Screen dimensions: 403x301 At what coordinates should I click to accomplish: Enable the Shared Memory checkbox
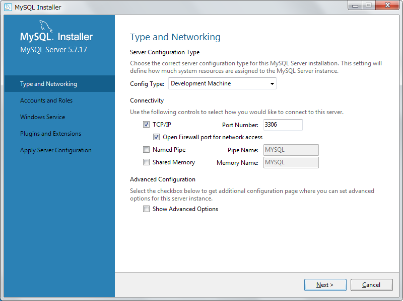point(147,162)
